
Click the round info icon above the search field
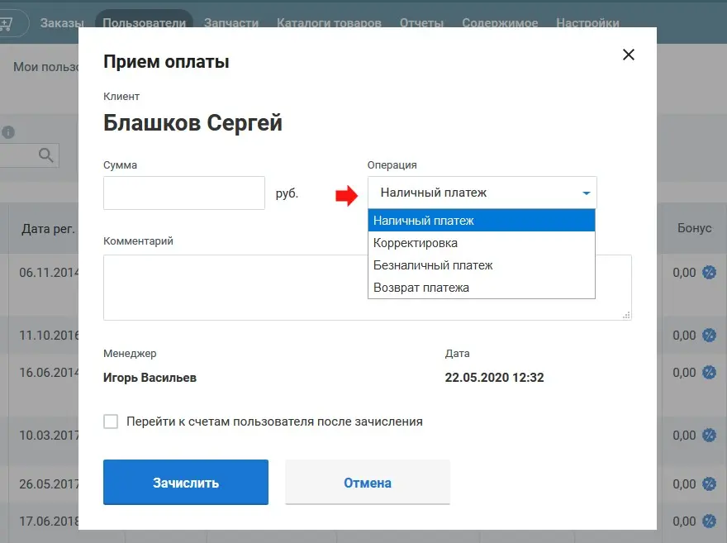coord(7,132)
